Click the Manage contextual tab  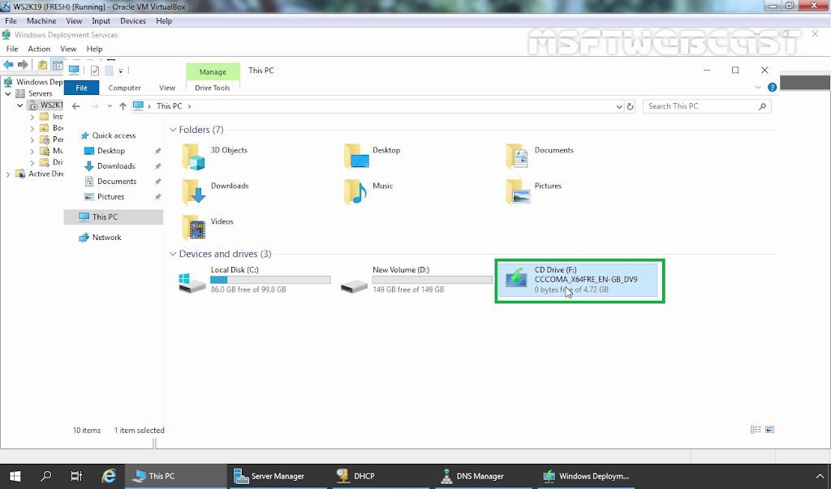[x=213, y=71]
